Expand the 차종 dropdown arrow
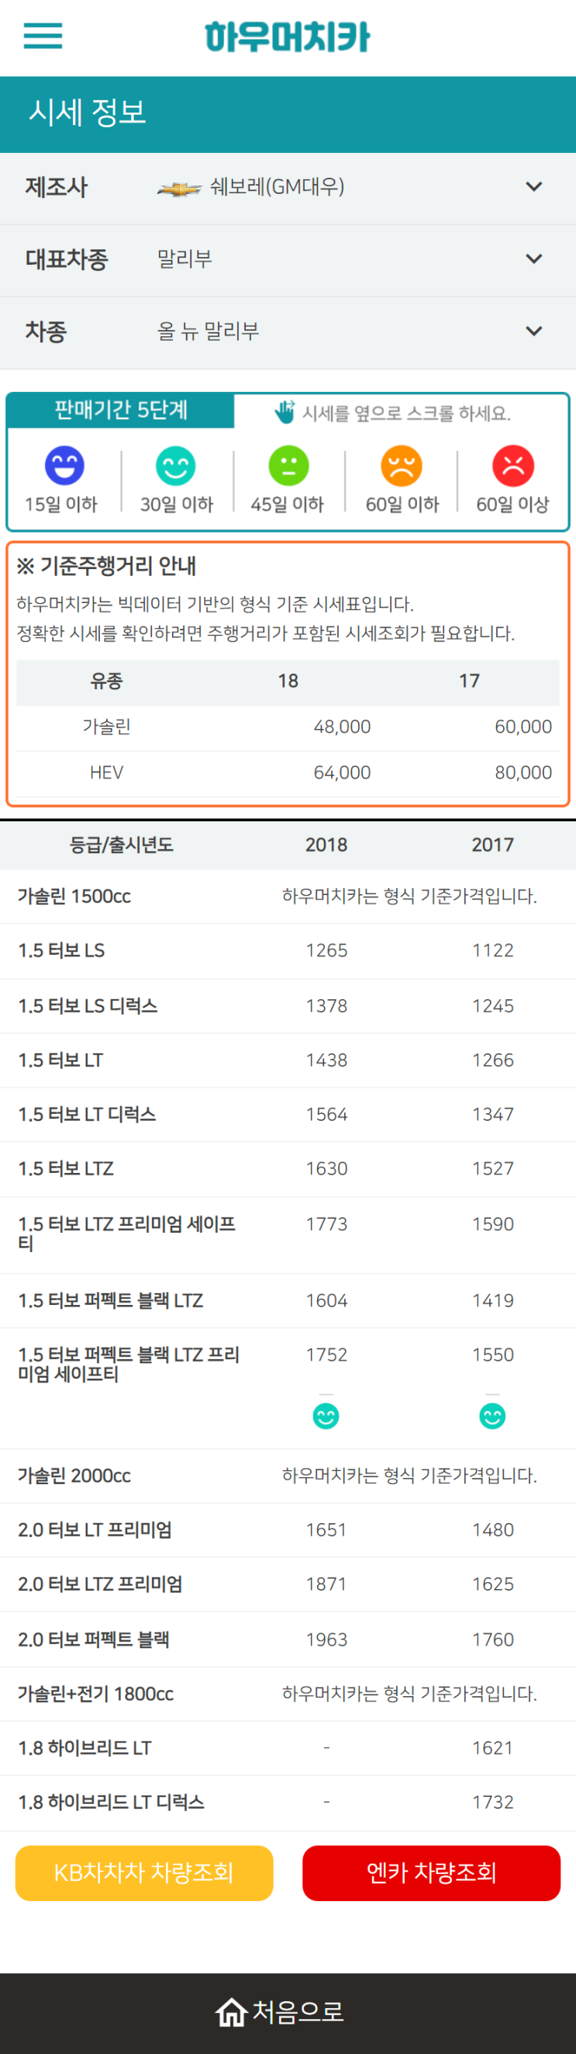Viewport: 576px width, 2054px height. click(534, 331)
